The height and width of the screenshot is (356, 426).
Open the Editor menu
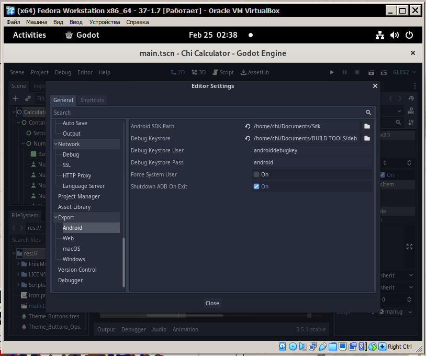(85, 72)
